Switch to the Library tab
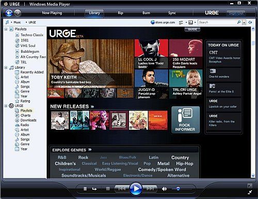258x199 pixels. (x=94, y=13)
